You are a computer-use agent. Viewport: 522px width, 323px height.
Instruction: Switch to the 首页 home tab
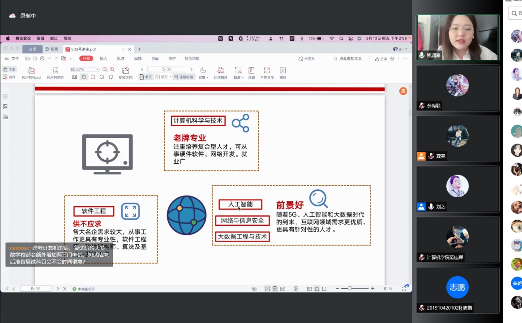33,49
